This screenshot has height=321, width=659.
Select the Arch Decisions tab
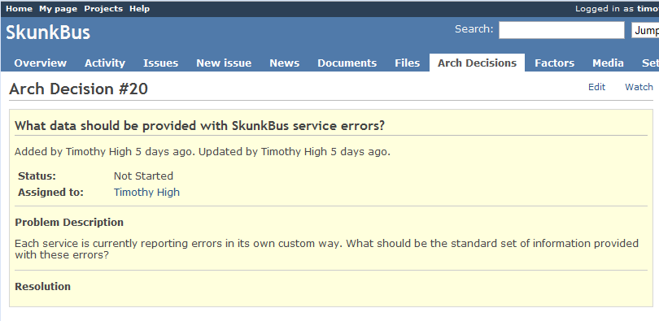tap(477, 63)
